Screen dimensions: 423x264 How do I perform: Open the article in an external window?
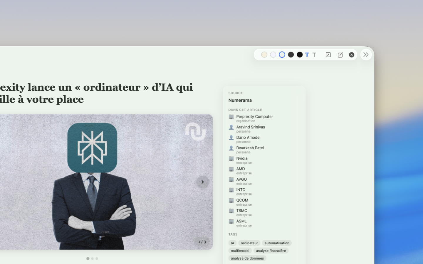(x=328, y=55)
